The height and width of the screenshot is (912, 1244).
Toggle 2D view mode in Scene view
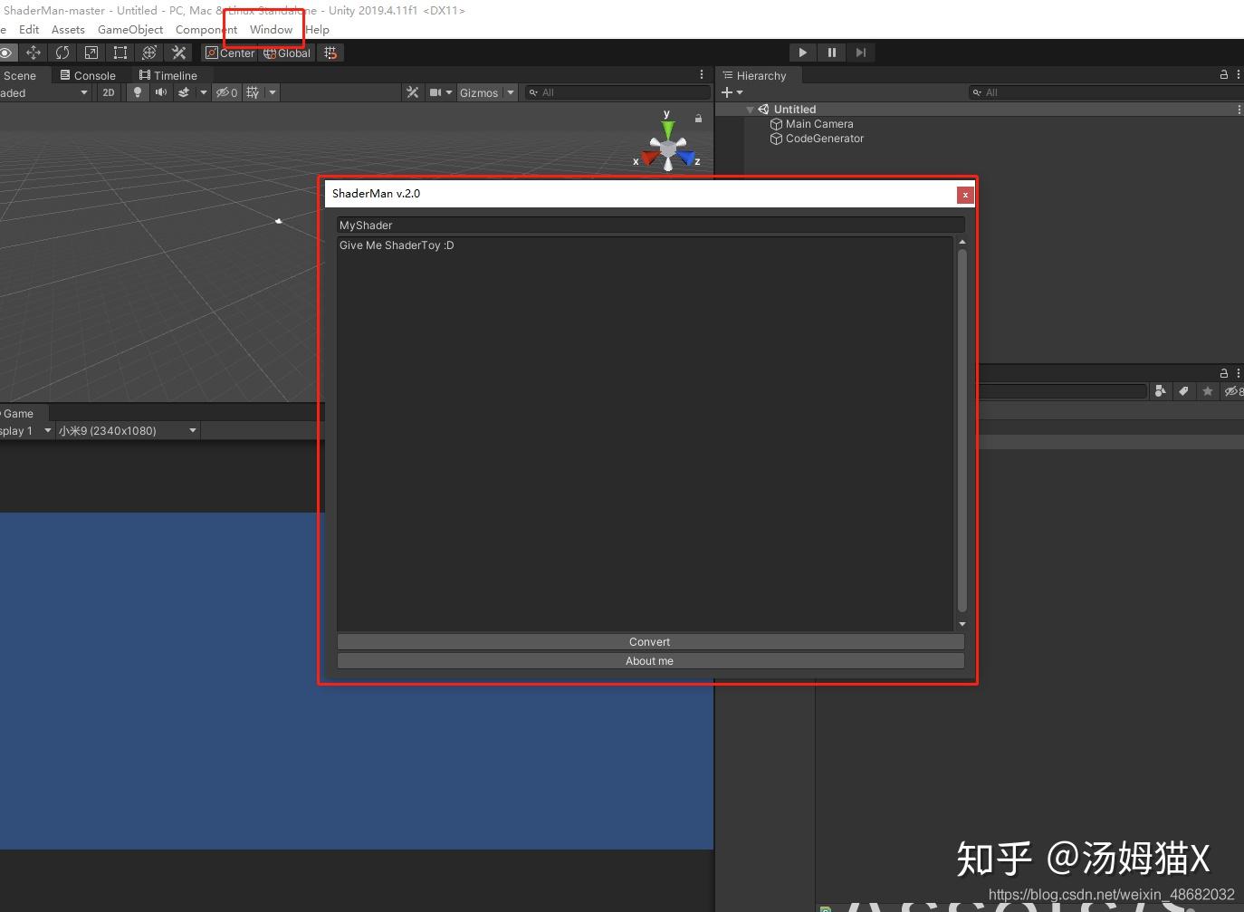pyautogui.click(x=108, y=92)
